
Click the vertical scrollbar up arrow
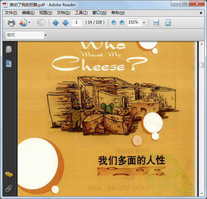[202, 44]
